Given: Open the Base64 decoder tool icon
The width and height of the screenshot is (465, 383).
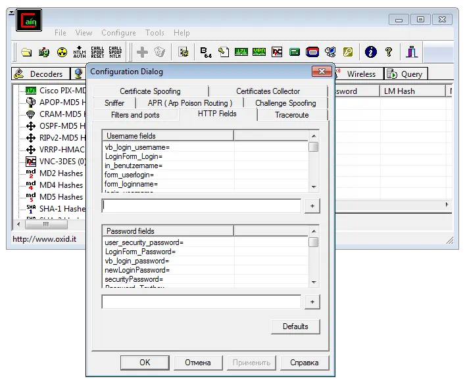Looking at the screenshot, I should 205,52.
